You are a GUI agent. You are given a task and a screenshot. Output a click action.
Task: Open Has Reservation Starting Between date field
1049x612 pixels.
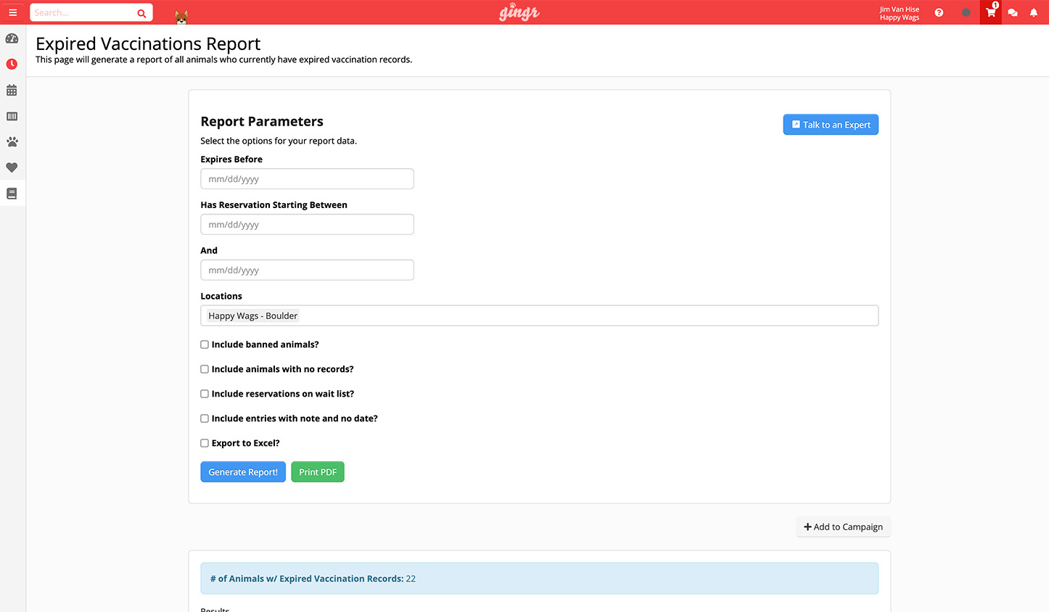(307, 225)
